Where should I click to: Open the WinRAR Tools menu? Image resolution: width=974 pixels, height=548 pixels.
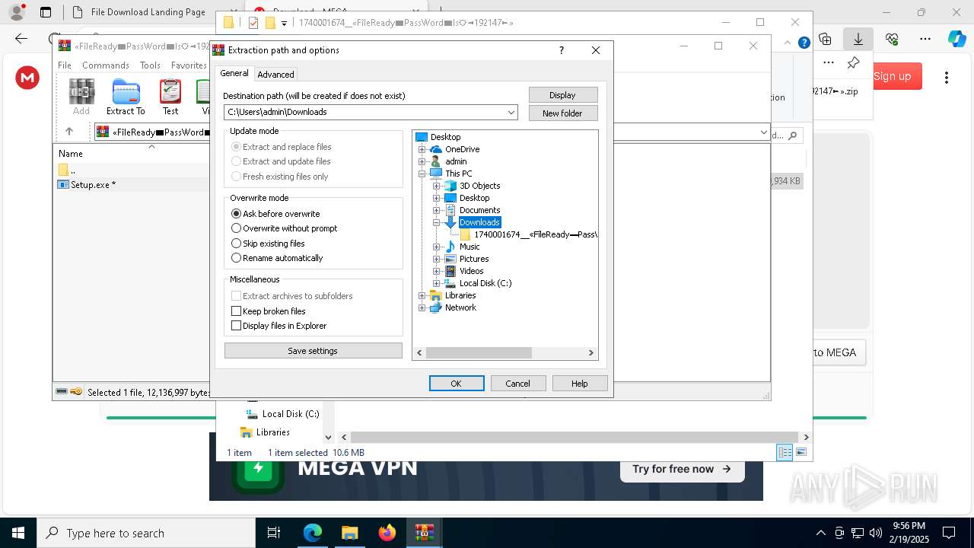tap(150, 65)
